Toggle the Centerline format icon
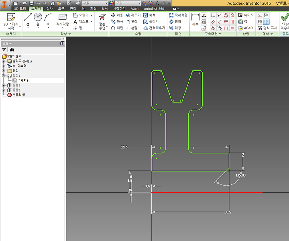The image size is (289, 241). point(260,22)
